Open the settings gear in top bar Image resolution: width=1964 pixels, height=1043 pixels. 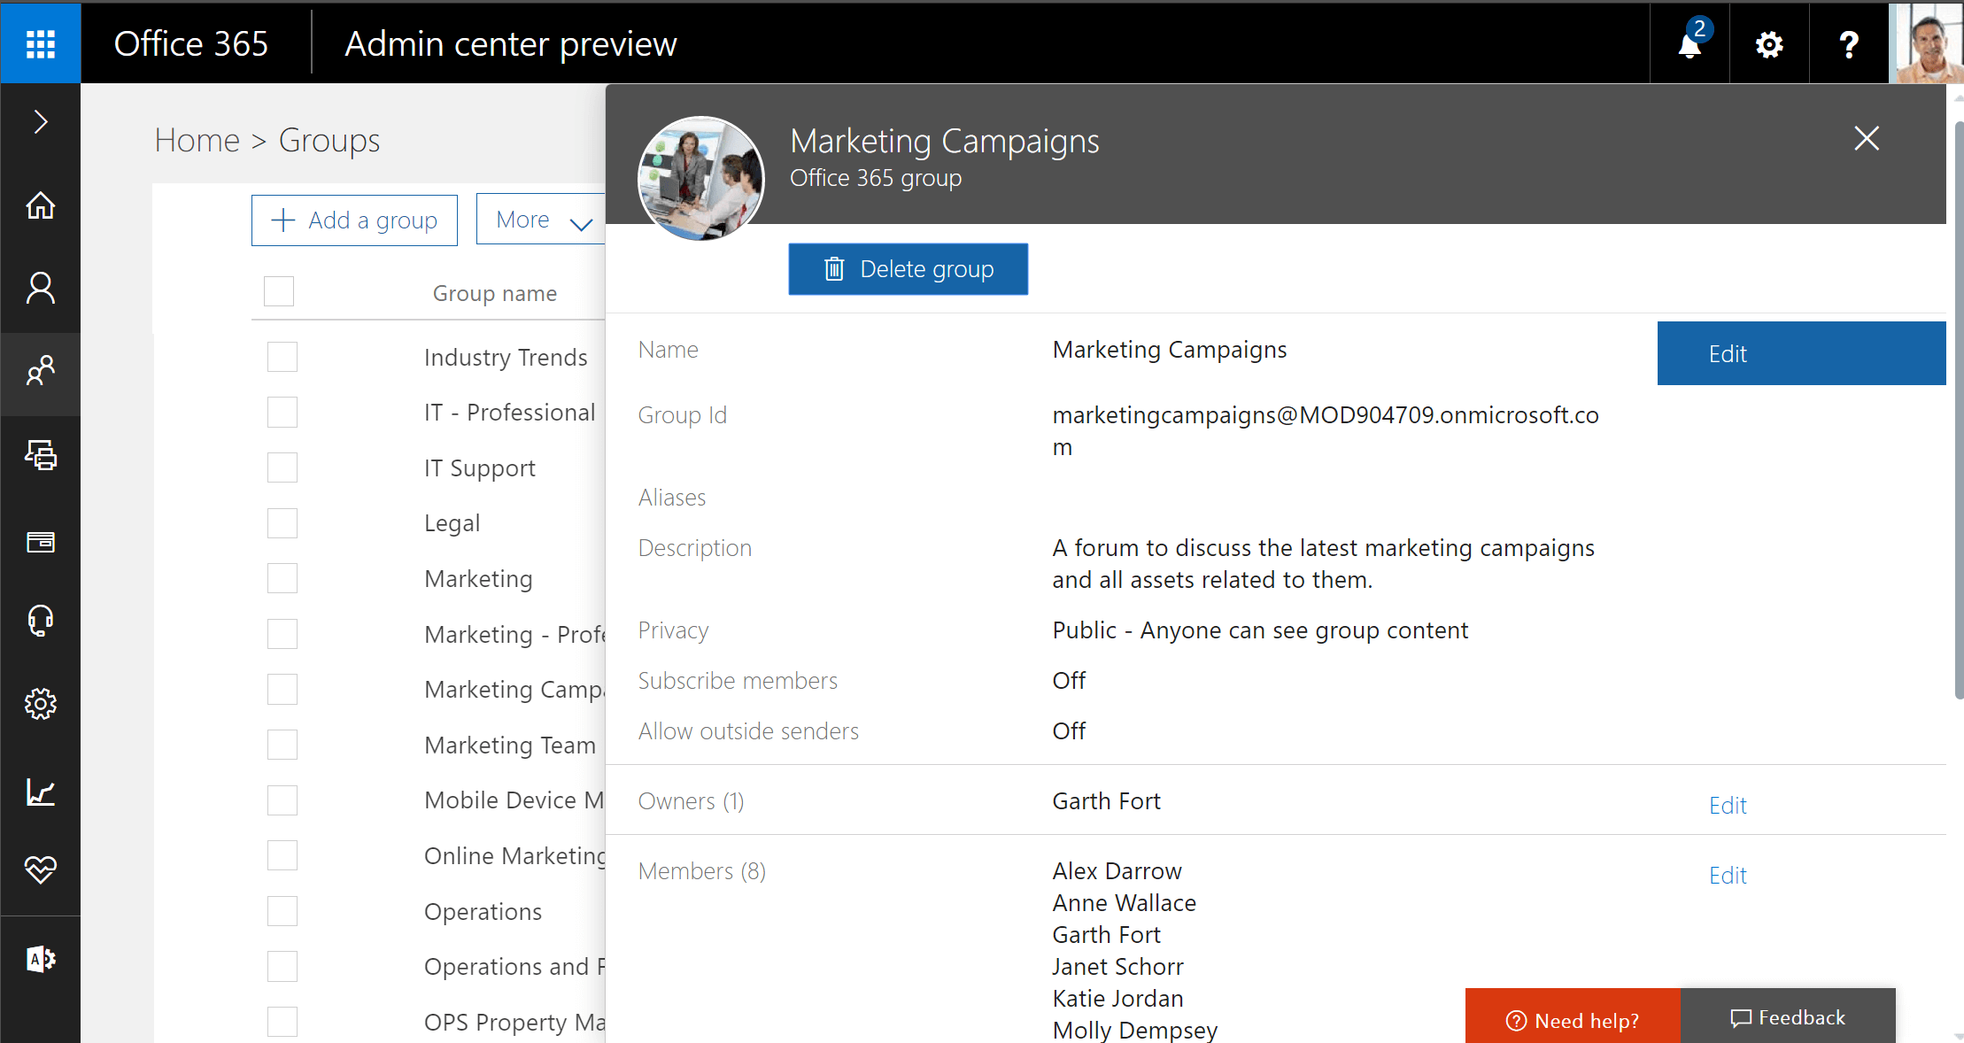[x=1769, y=43]
